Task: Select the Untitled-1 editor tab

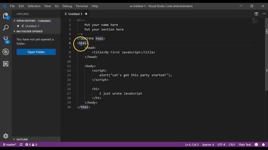Action: 75,14
